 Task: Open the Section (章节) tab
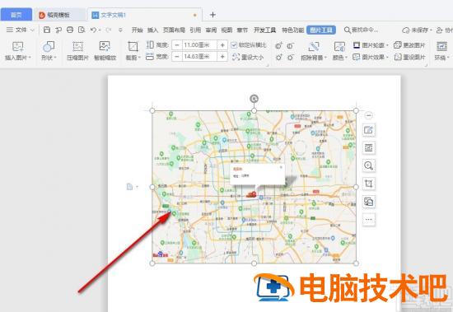[x=242, y=30]
